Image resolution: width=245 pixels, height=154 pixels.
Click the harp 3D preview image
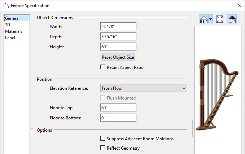(218, 94)
